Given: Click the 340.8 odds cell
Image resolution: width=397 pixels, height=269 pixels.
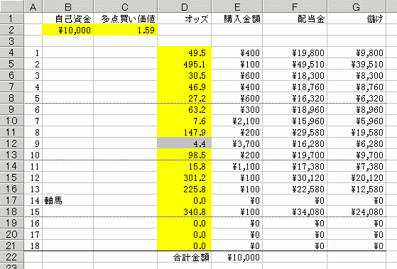Looking at the screenshot, I should (185, 212).
